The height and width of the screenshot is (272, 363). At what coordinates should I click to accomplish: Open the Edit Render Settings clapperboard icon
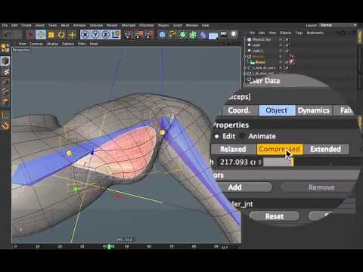[149, 35]
